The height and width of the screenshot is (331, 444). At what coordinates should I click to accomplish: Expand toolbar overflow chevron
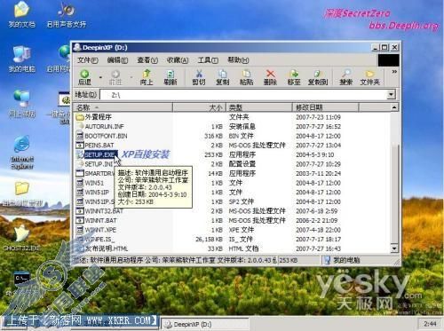[x=394, y=72]
